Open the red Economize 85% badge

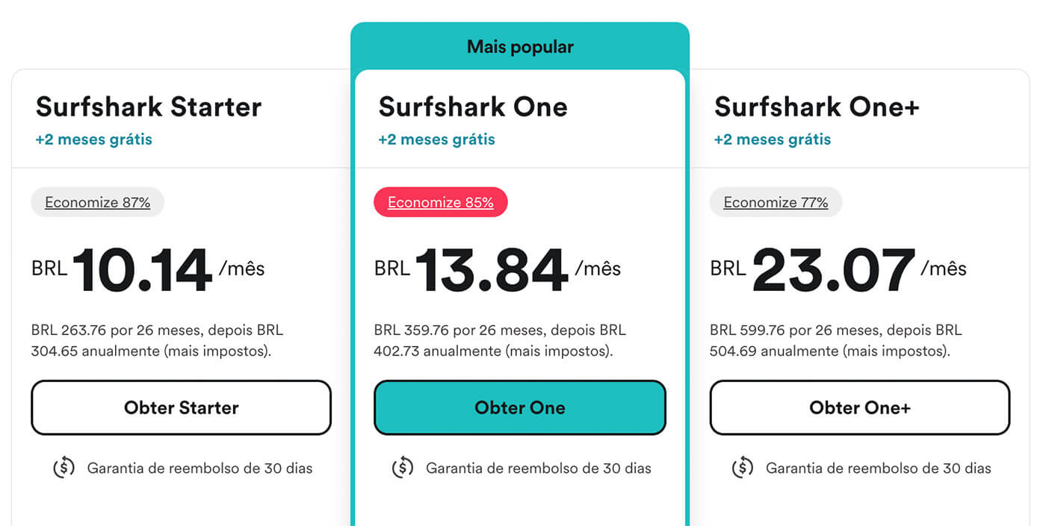[x=441, y=202]
